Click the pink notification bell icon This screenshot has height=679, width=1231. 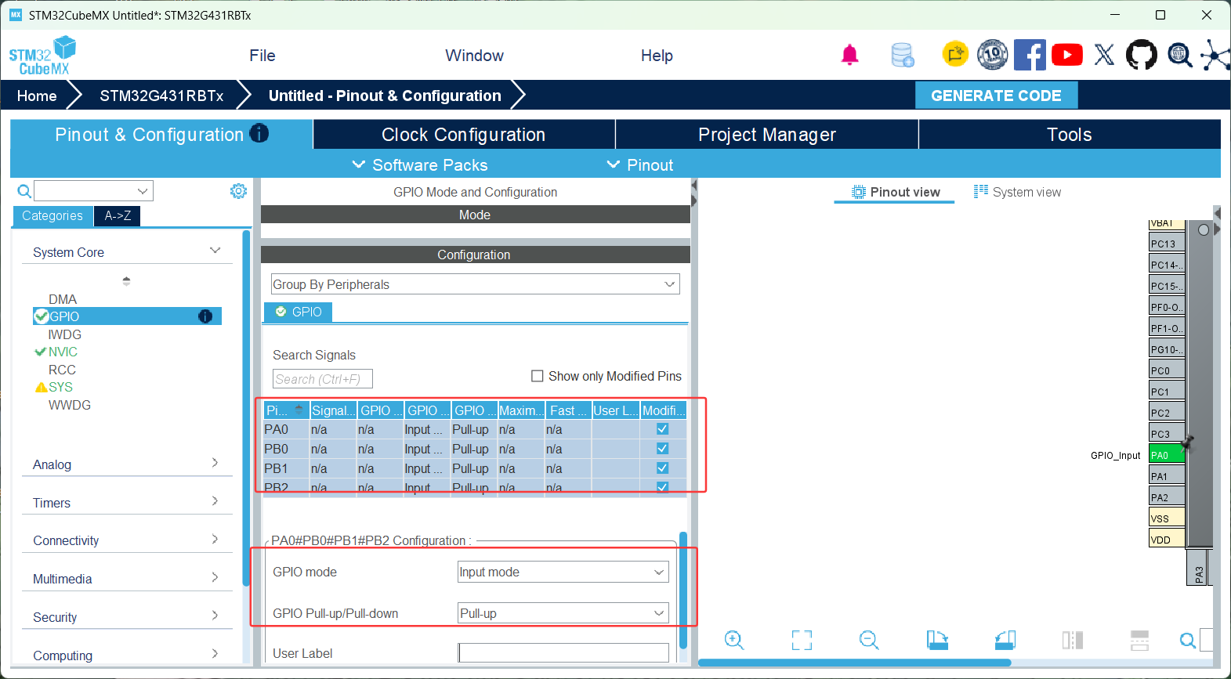coord(849,55)
